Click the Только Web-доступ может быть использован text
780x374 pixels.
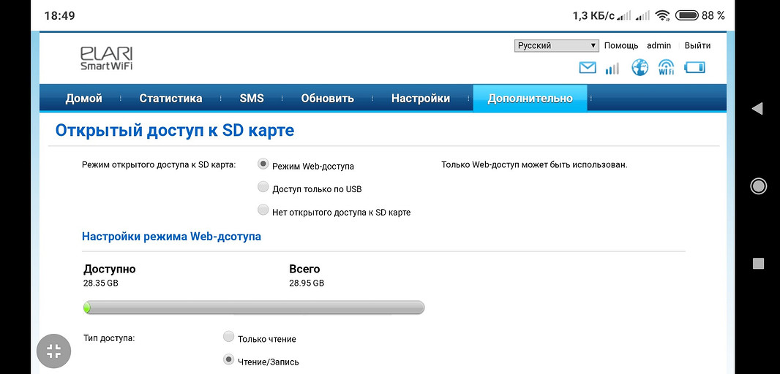(x=534, y=164)
